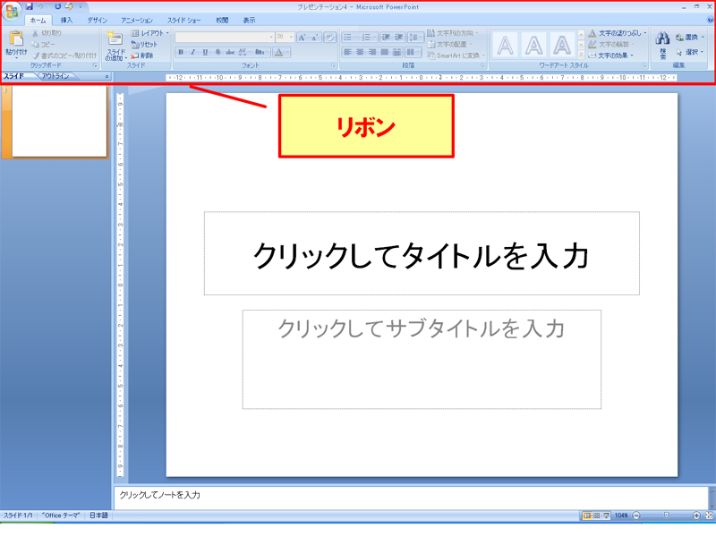Open the font size 36 dropdown
Screen dimensions: 716x537
285,37
